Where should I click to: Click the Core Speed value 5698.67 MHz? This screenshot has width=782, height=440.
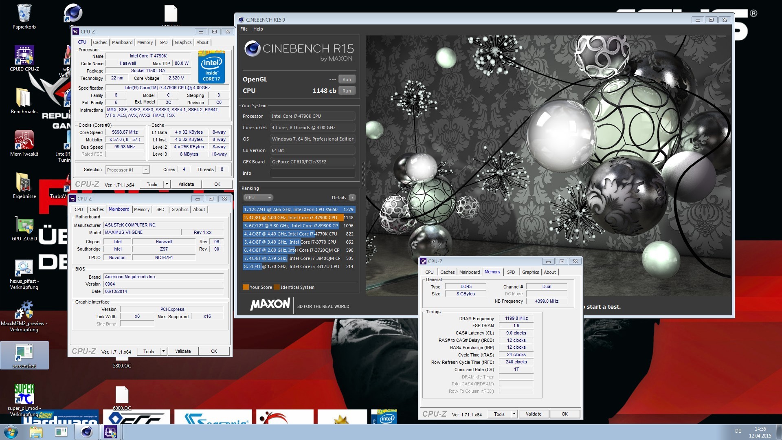click(x=125, y=132)
